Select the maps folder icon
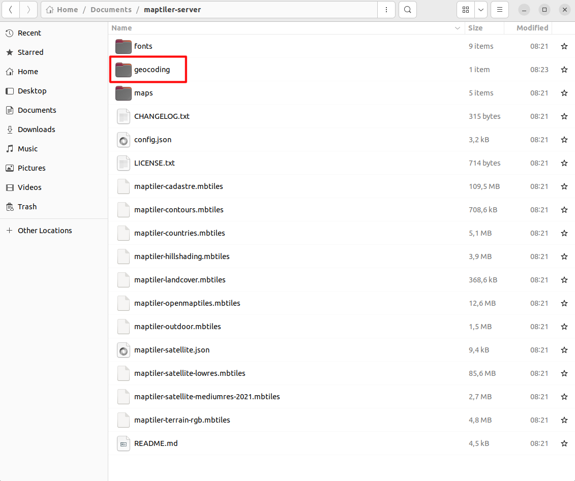The image size is (575, 481). click(x=123, y=93)
